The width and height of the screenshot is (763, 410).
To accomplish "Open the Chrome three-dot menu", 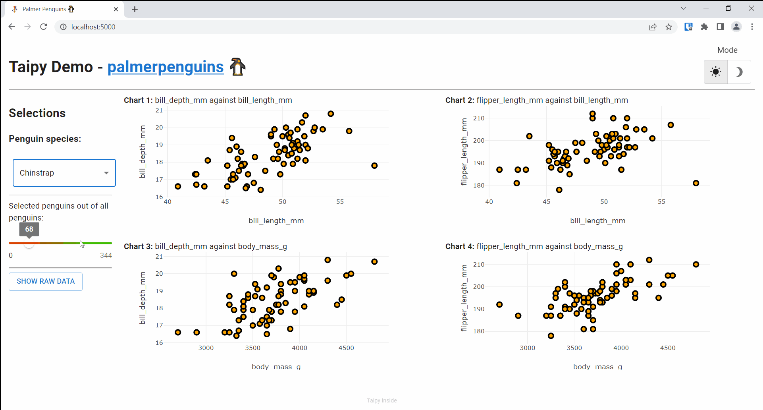I will [752, 27].
